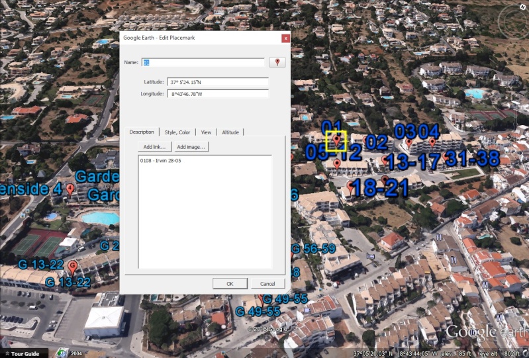Open the Altitude tab
The width and height of the screenshot is (529, 358).
[x=230, y=132]
